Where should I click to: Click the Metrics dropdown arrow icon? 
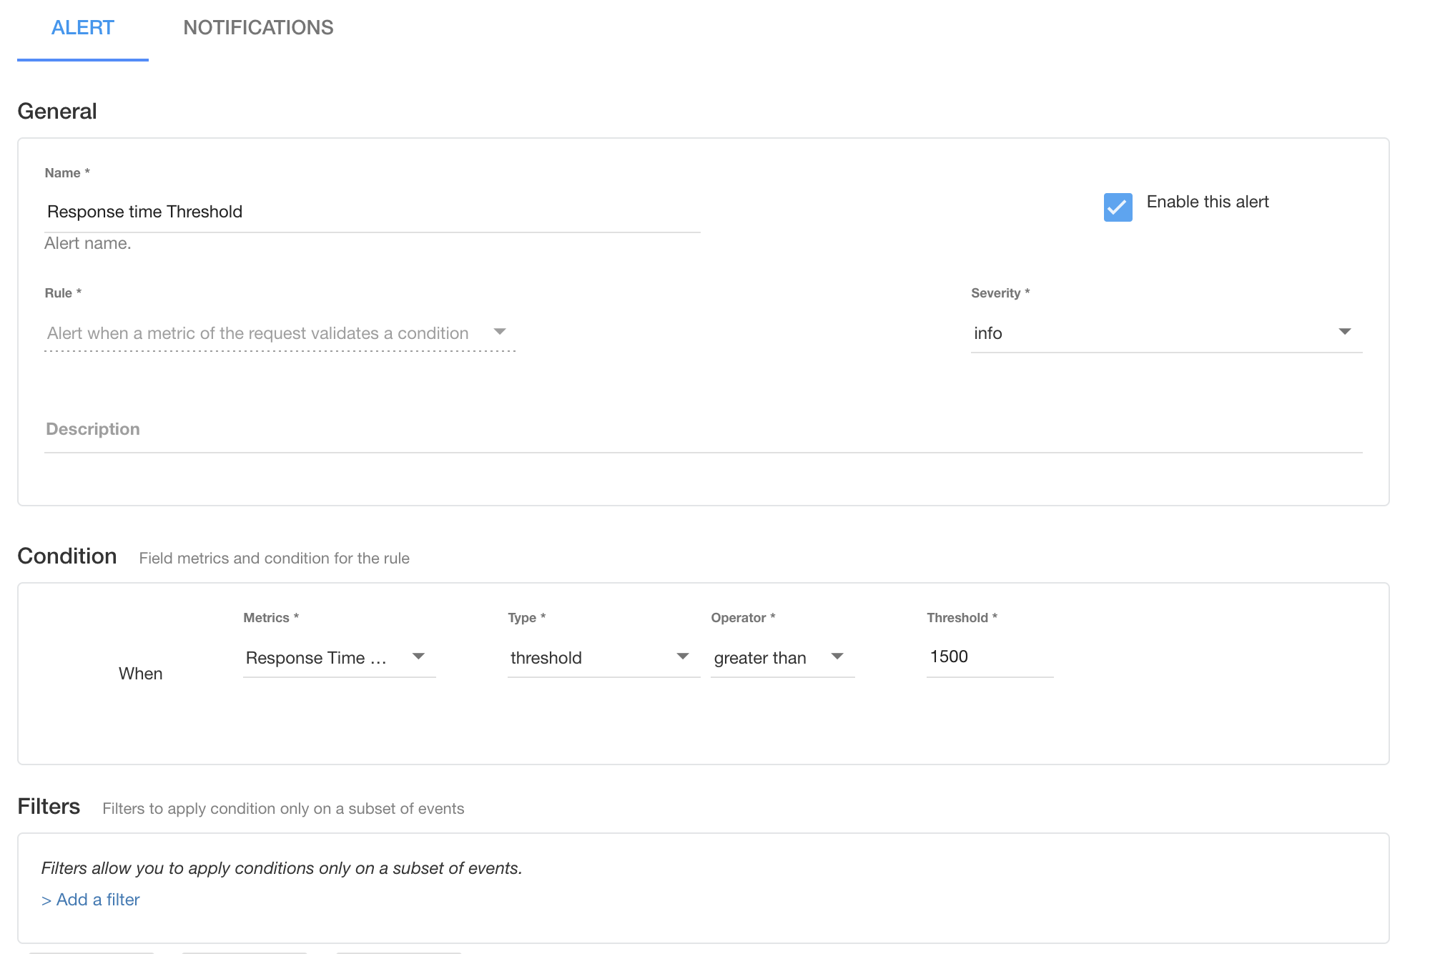(x=419, y=657)
